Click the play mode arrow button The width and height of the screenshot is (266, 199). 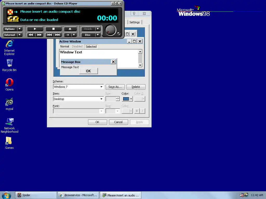(x=68, y=35)
